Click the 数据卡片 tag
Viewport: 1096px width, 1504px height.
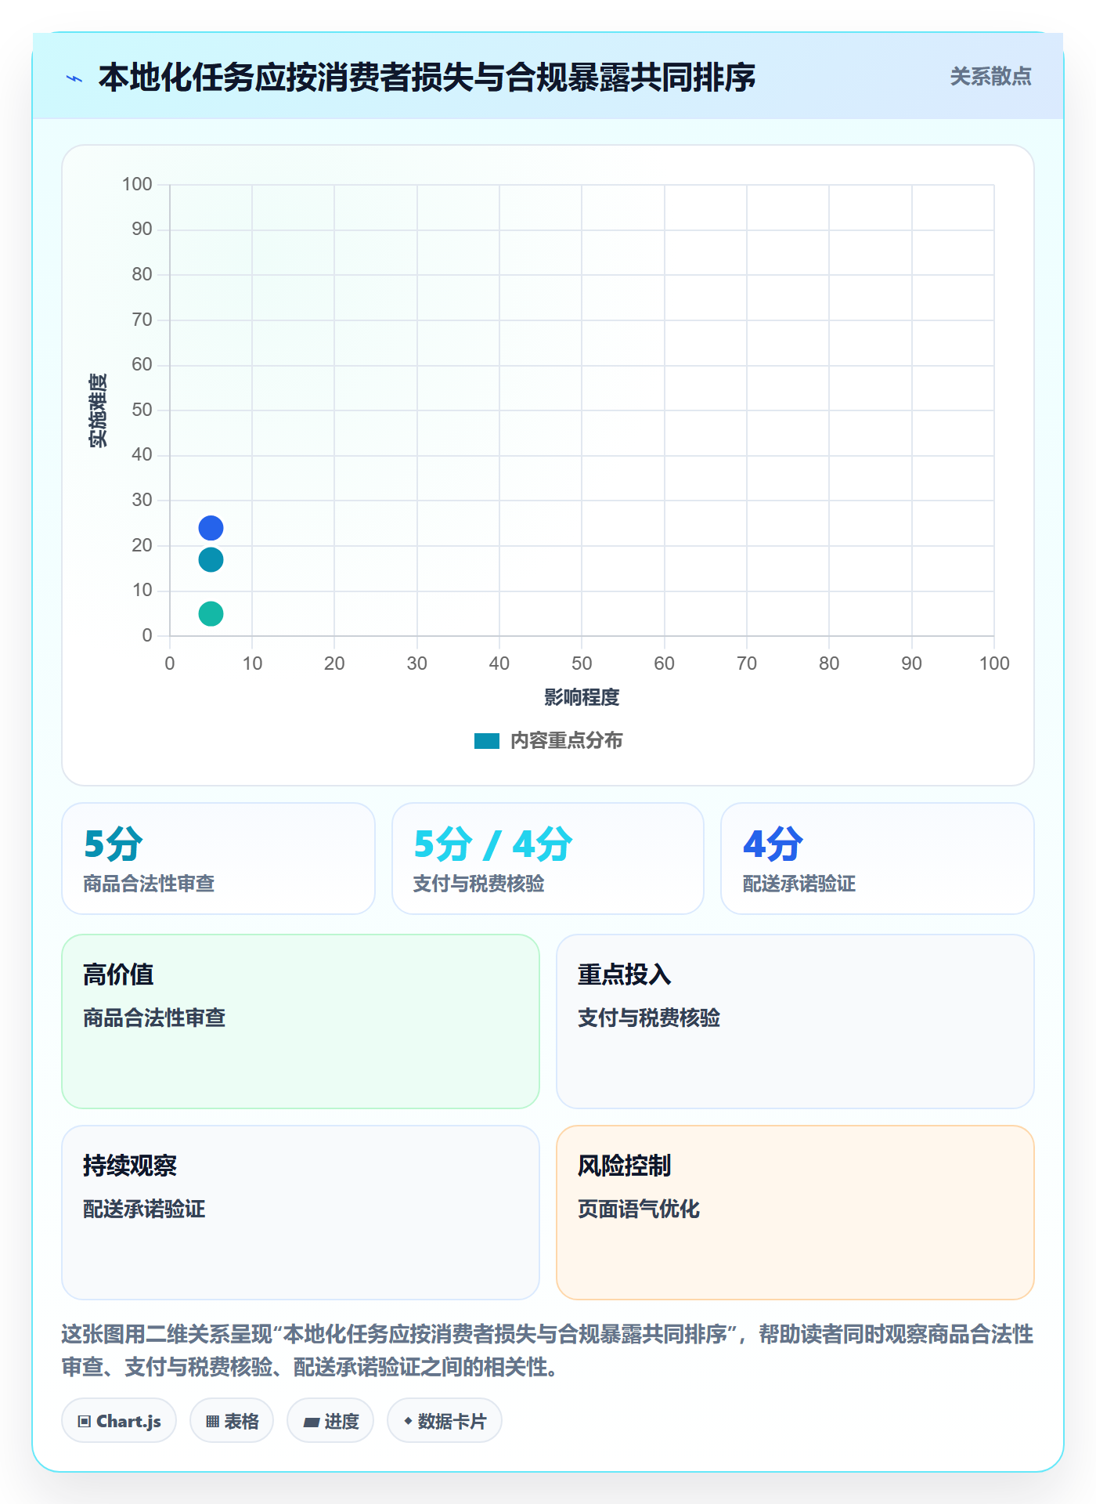pyautogui.click(x=445, y=1421)
